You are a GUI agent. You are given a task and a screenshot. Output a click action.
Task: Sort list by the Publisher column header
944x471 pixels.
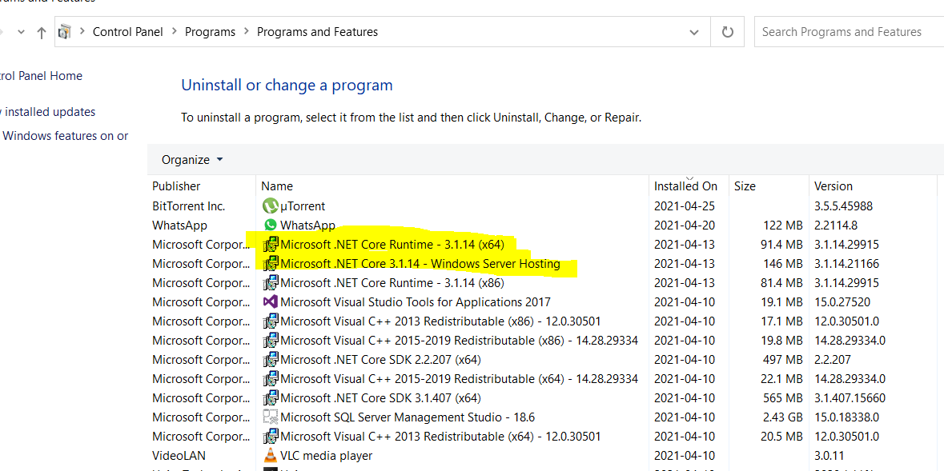(176, 186)
